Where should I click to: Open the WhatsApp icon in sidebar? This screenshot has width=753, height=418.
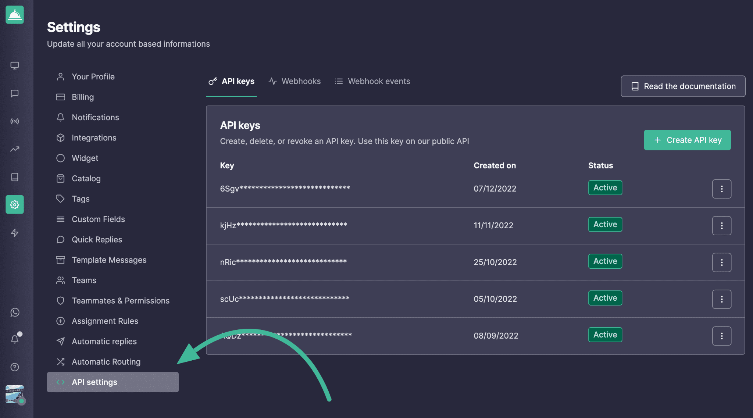point(15,312)
